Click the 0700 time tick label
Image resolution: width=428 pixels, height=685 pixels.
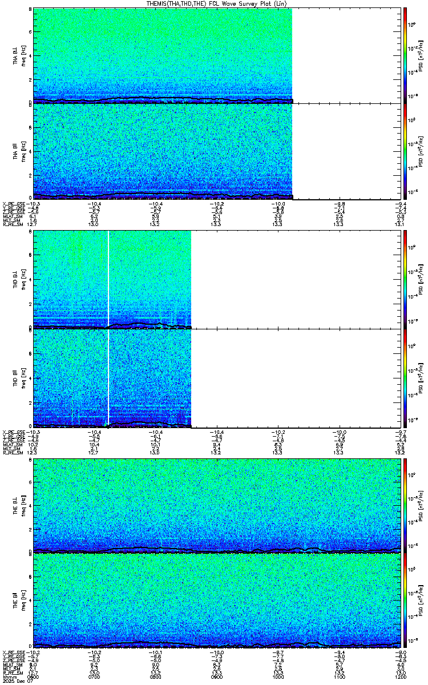(x=94, y=676)
